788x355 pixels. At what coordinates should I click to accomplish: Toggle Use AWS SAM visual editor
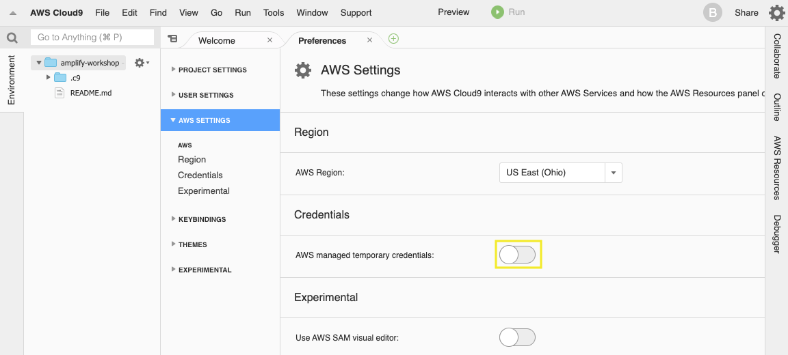coord(518,337)
